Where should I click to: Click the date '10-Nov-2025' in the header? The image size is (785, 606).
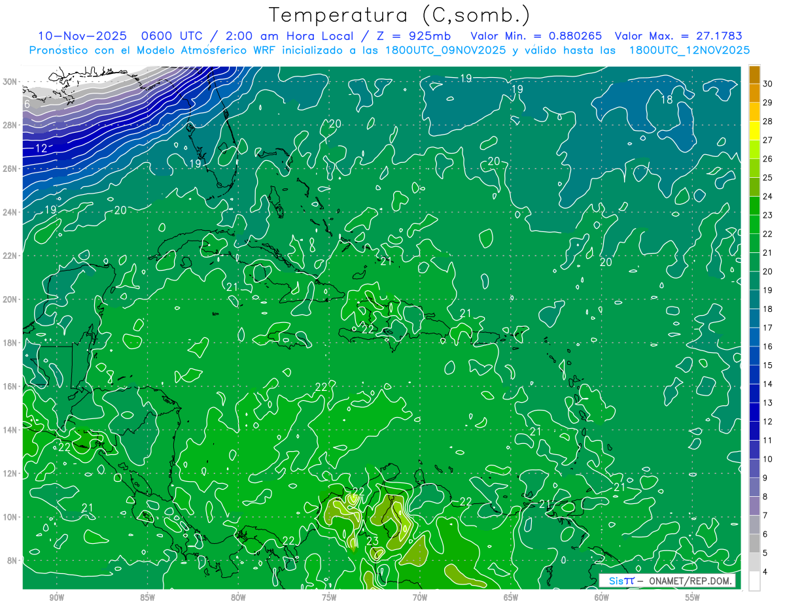pyautogui.click(x=81, y=36)
